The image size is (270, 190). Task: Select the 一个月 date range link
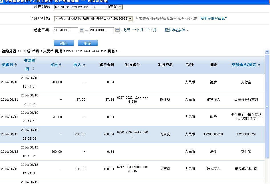click(x=138, y=30)
